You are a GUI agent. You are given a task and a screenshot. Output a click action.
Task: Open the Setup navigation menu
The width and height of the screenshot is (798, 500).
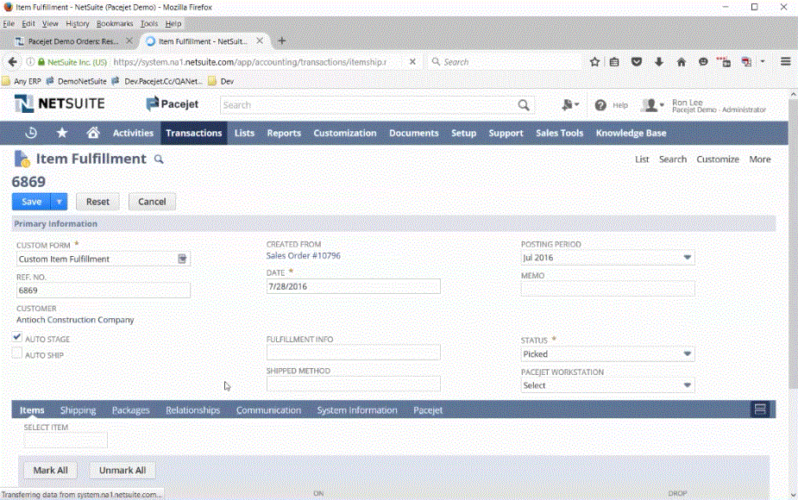463,133
